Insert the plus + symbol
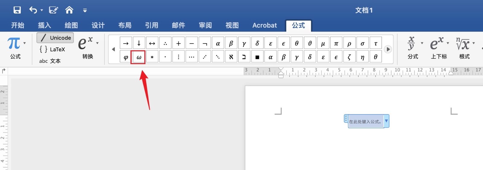The height and width of the screenshot is (170, 483). click(178, 43)
